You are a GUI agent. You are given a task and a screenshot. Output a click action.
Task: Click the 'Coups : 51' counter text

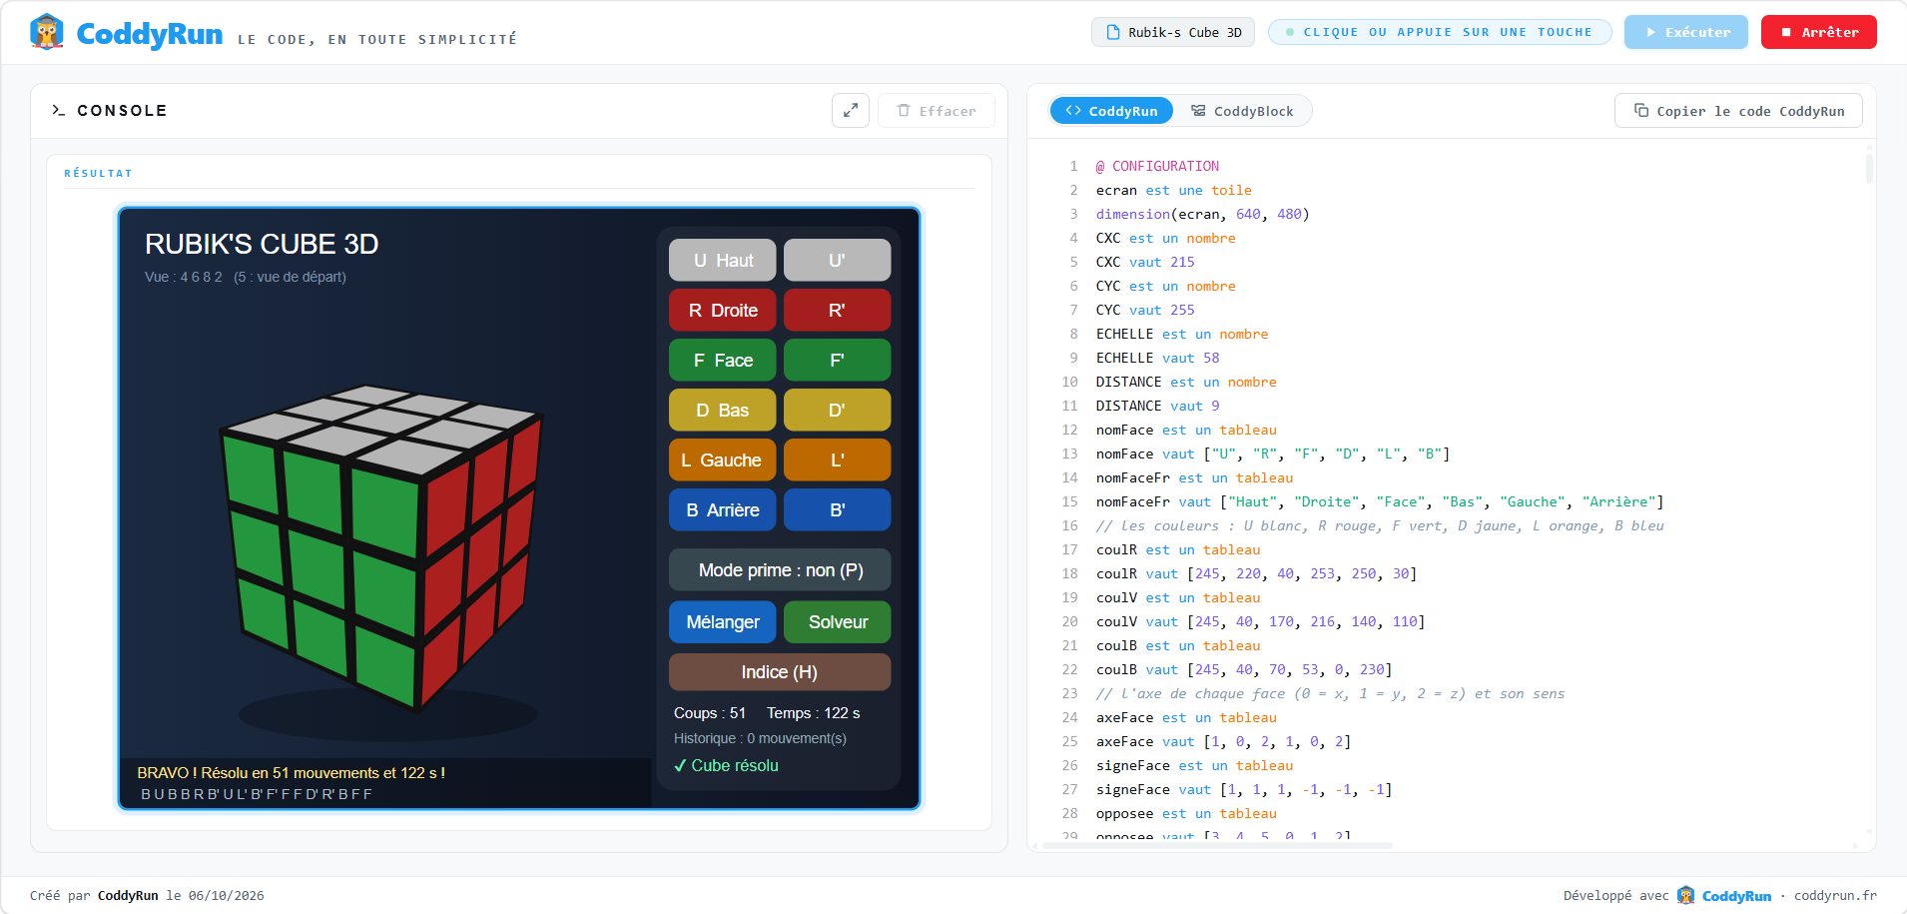710,712
